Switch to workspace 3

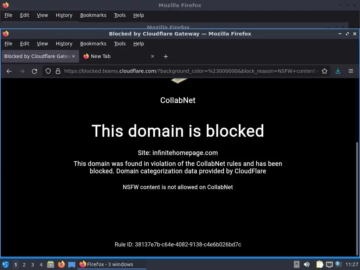(33, 265)
